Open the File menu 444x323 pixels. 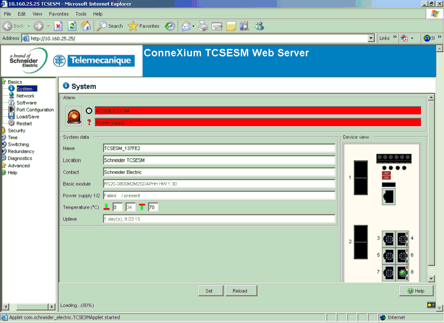pos(7,14)
